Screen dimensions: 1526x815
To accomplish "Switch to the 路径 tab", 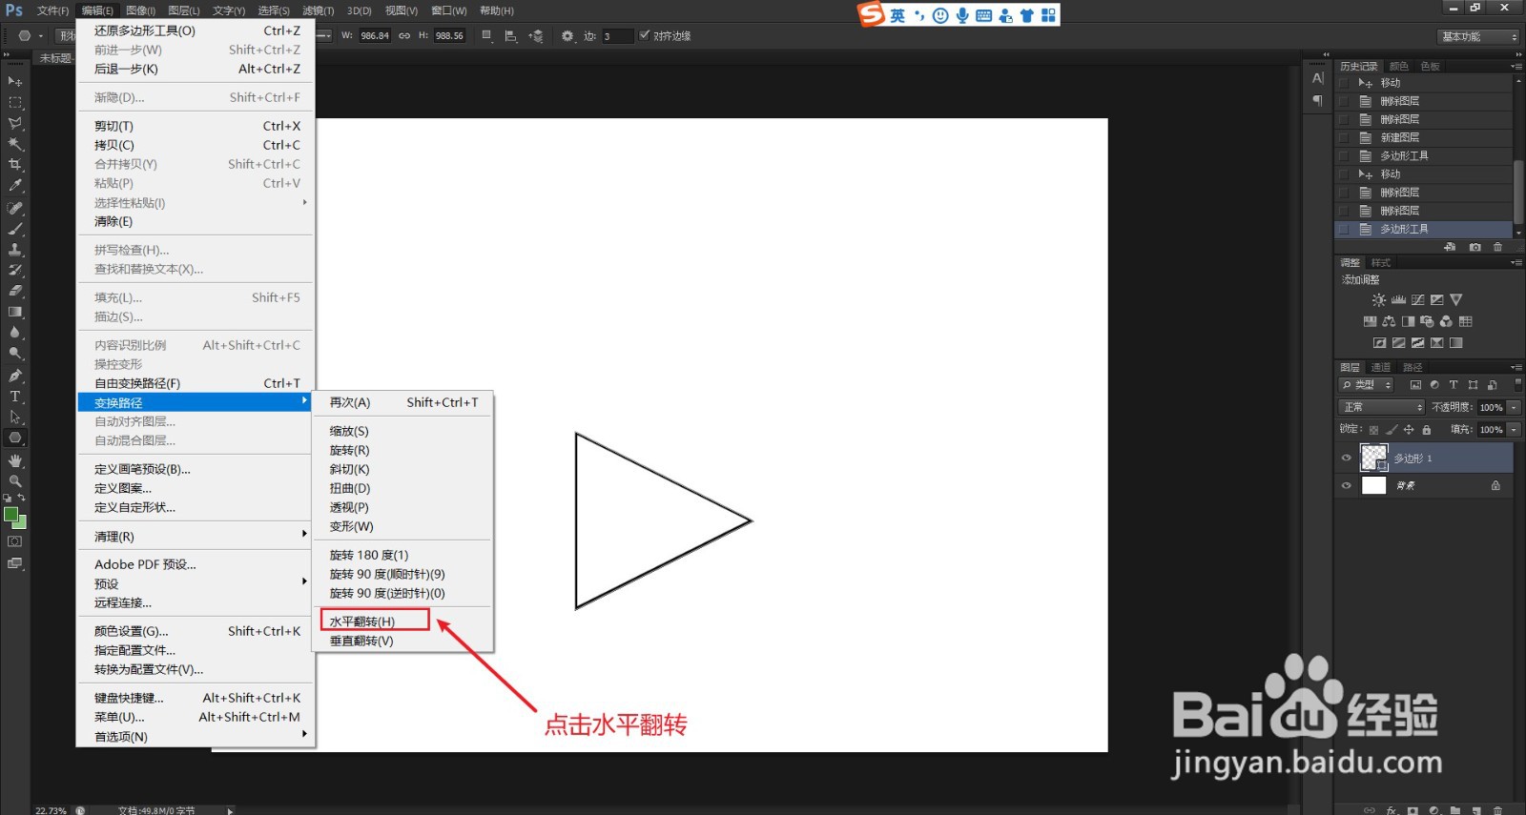I will (1413, 367).
